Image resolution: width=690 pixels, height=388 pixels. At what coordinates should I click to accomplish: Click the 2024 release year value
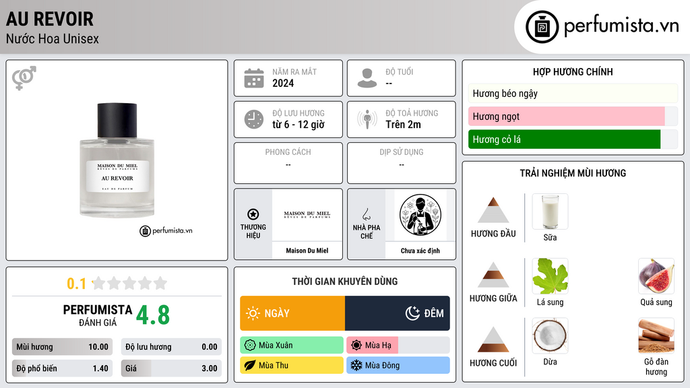(x=283, y=83)
